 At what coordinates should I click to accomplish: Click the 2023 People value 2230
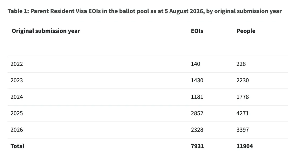pyautogui.click(x=243, y=80)
